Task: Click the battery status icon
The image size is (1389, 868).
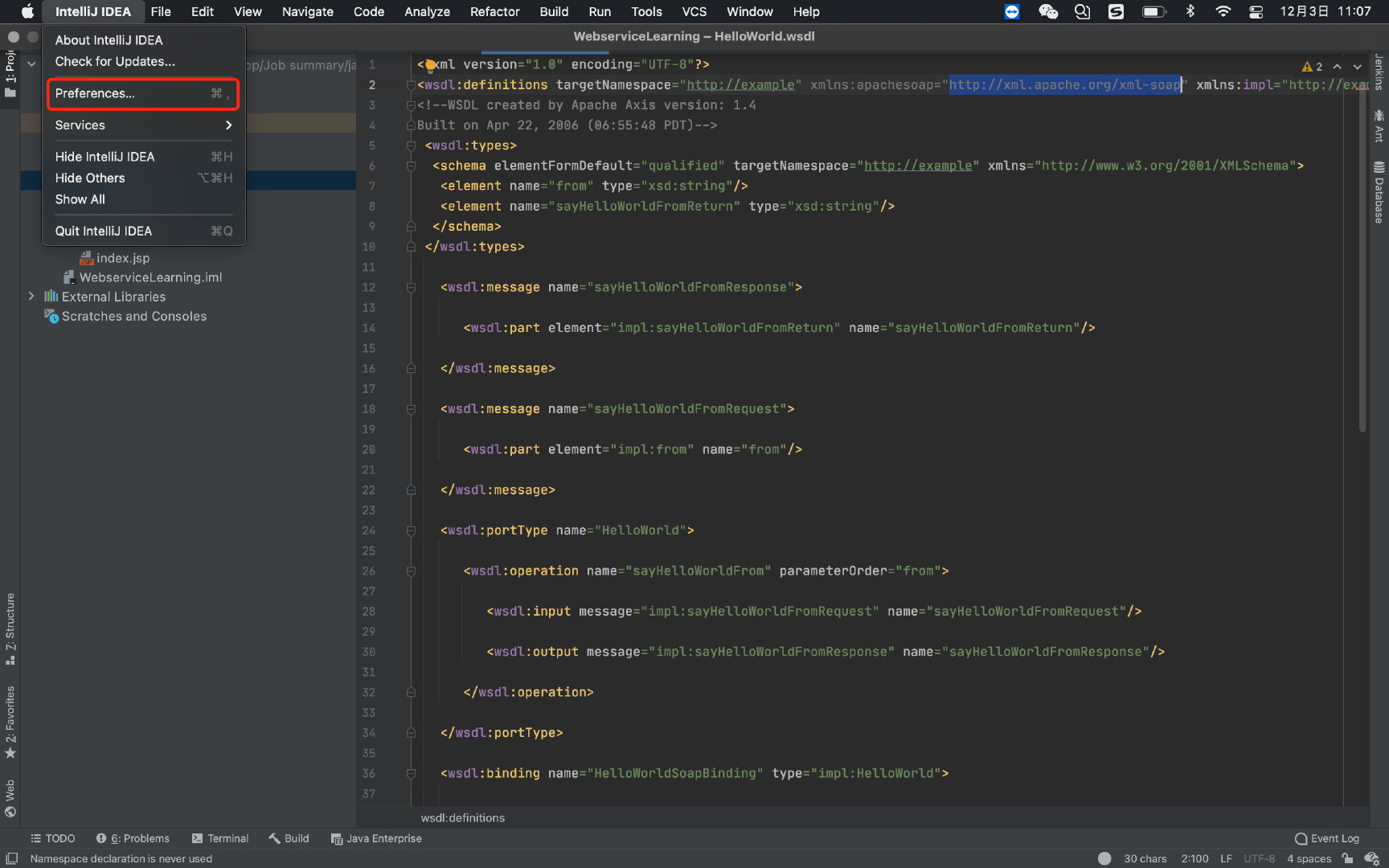Action: click(1154, 11)
